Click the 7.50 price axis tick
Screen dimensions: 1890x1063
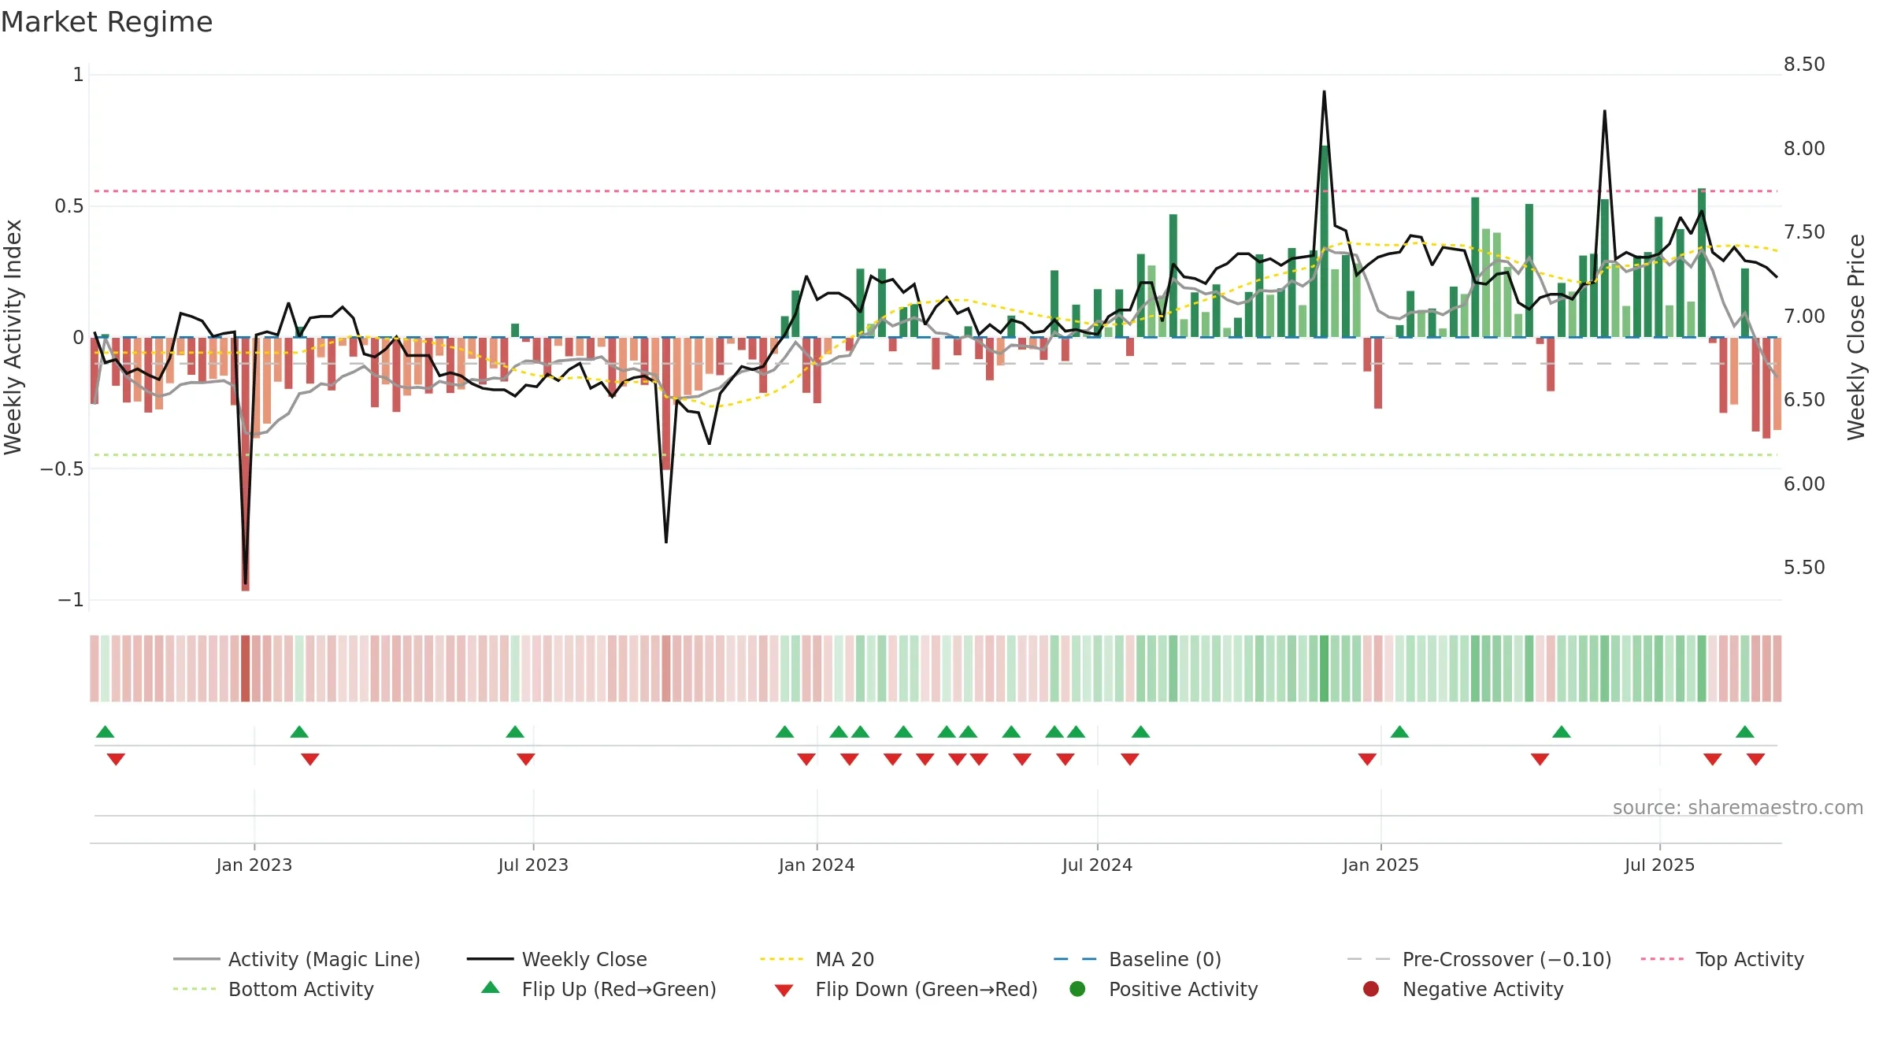(1804, 232)
